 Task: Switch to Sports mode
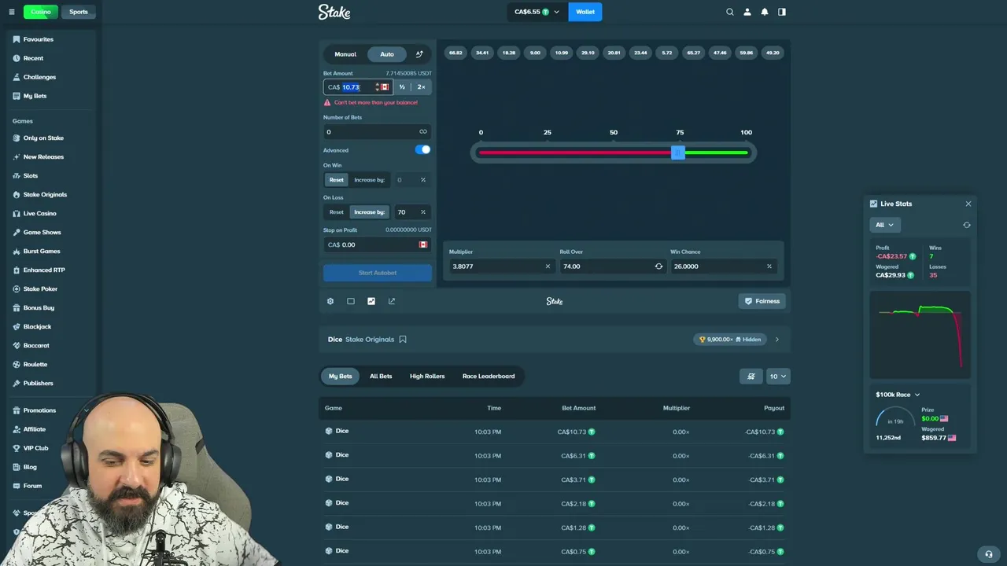[79, 12]
